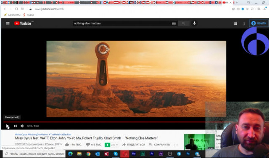Click the search magnifier button
The width and height of the screenshot is (269, 158).
pos(184,24)
